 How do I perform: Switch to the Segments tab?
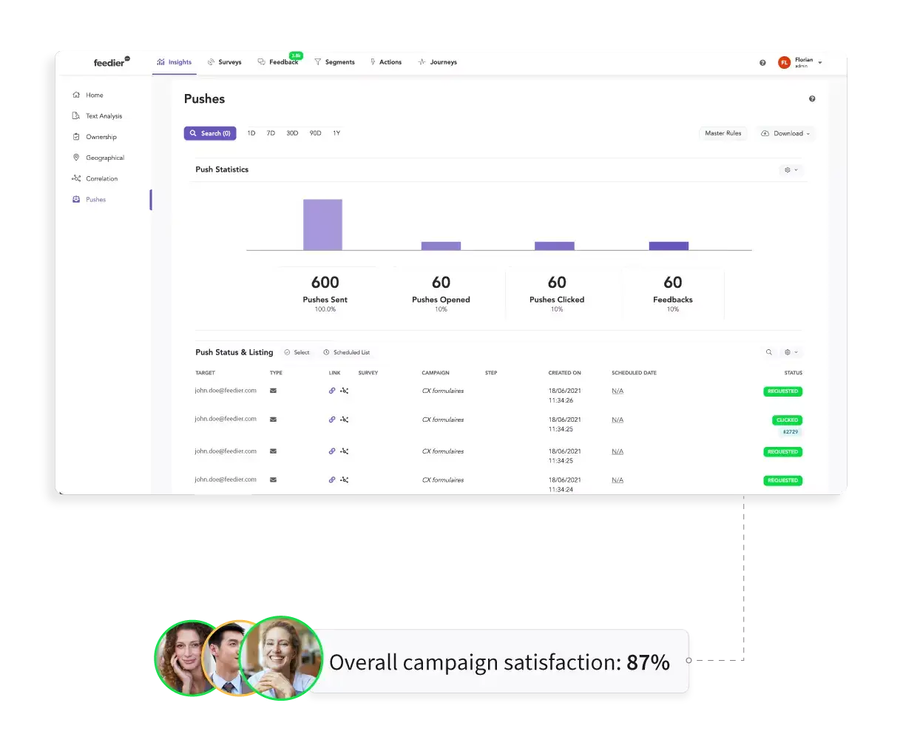click(x=334, y=62)
